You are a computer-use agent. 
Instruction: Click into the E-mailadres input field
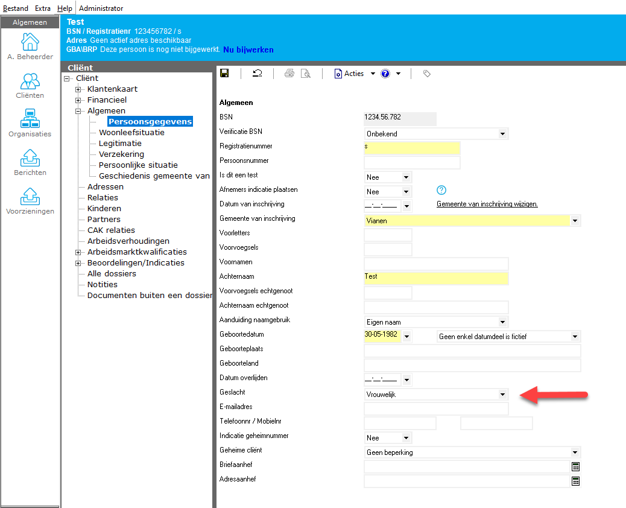pos(436,409)
